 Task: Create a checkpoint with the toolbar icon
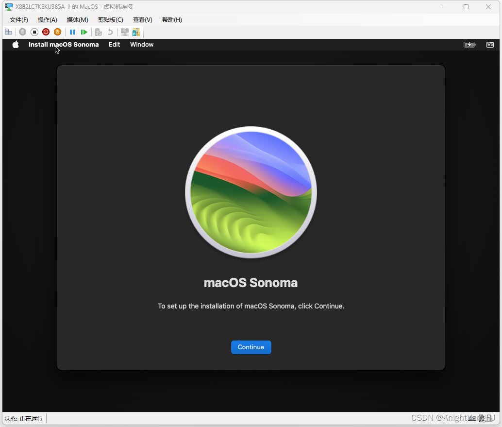coord(99,32)
